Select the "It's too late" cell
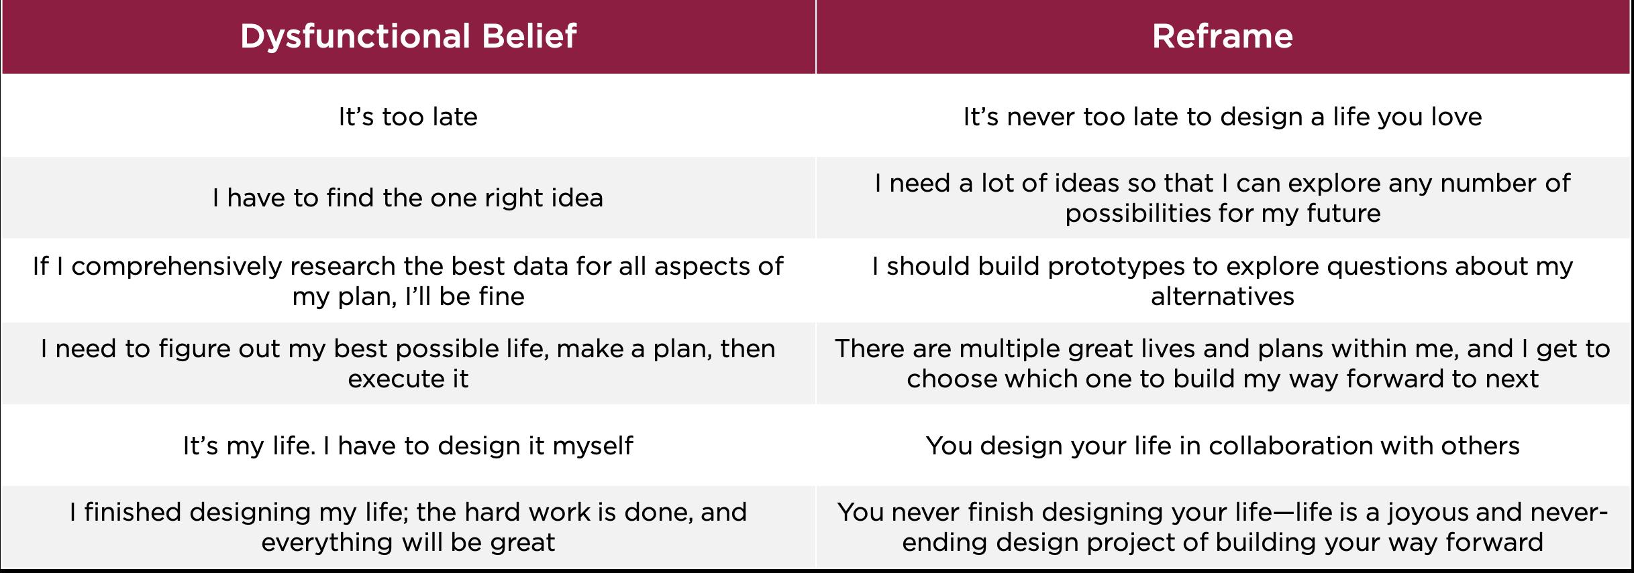The width and height of the screenshot is (1634, 573). tap(408, 117)
